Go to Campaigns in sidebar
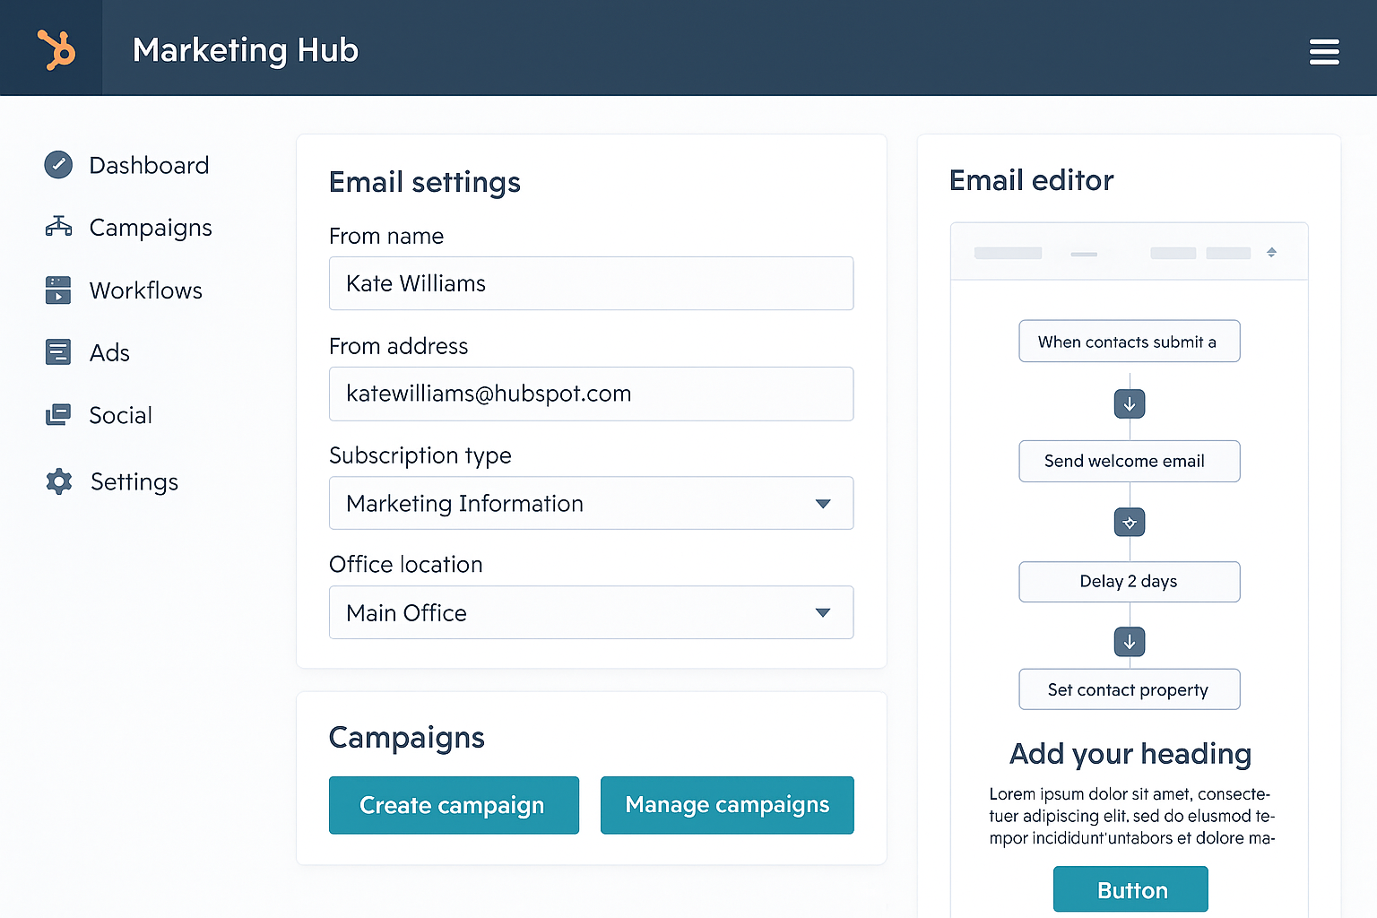Viewport: 1377px width, 918px height. (x=128, y=228)
